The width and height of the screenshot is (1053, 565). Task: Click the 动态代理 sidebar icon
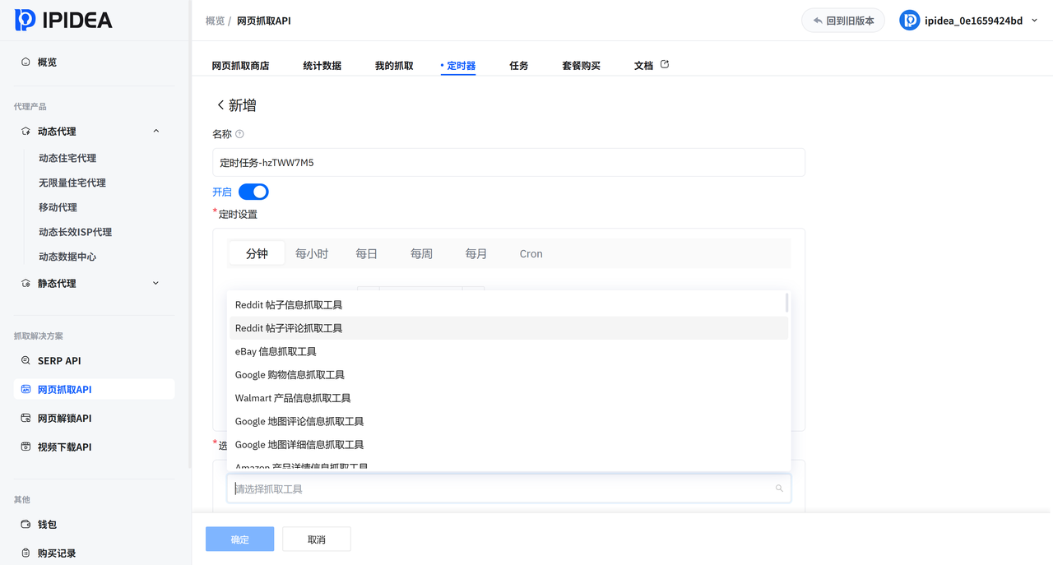tap(26, 132)
